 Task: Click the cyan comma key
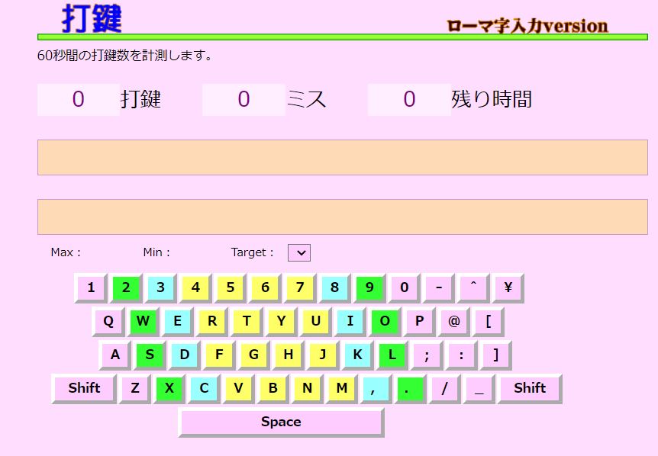click(374, 388)
